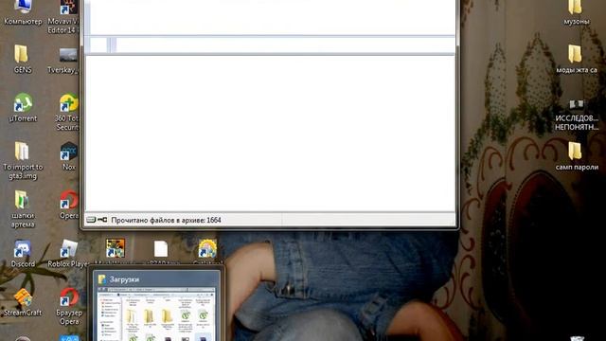Open the orange pixel-art game shortcut icon
This screenshot has height=341, width=606.
click(116, 248)
